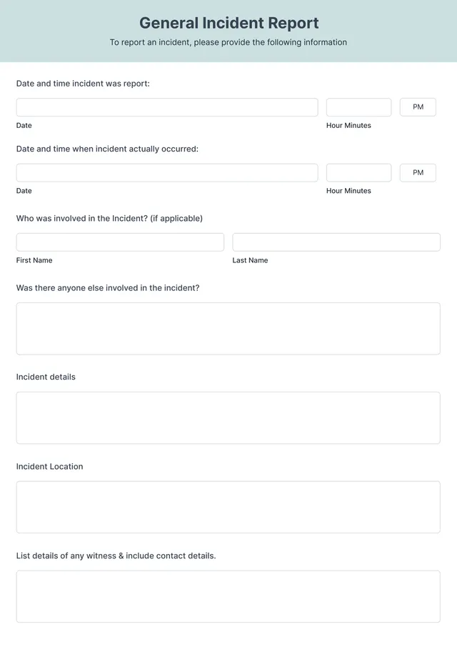Click the General Incident Report heading
This screenshot has height=647, width=457.
click(x=228, y=23)
